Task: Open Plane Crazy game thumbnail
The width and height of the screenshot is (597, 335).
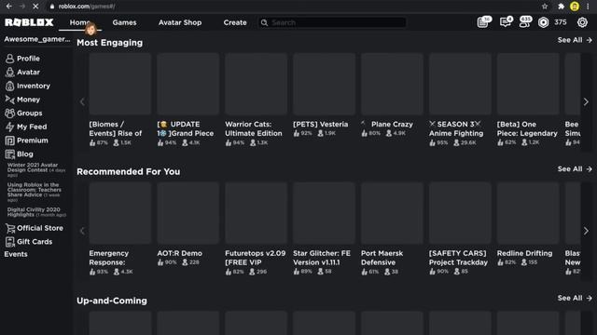Action: pyautogui.click(x=392, y=84)
